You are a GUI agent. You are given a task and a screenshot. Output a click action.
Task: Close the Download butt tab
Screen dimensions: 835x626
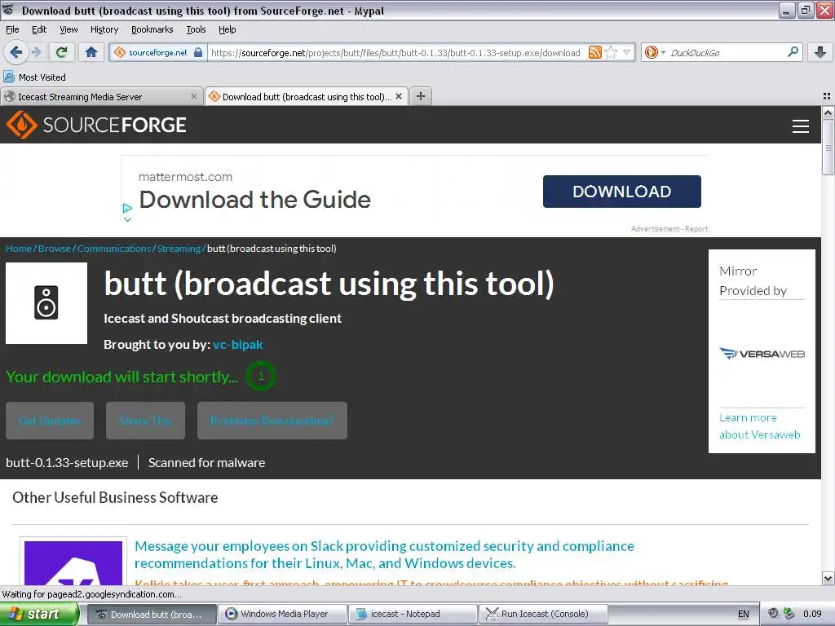tap(398, 96)
